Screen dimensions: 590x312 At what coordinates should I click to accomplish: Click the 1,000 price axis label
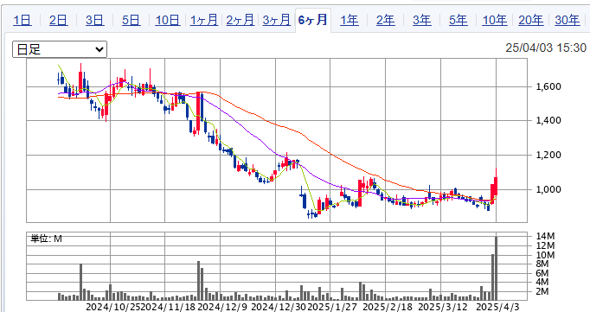point(548,189)
